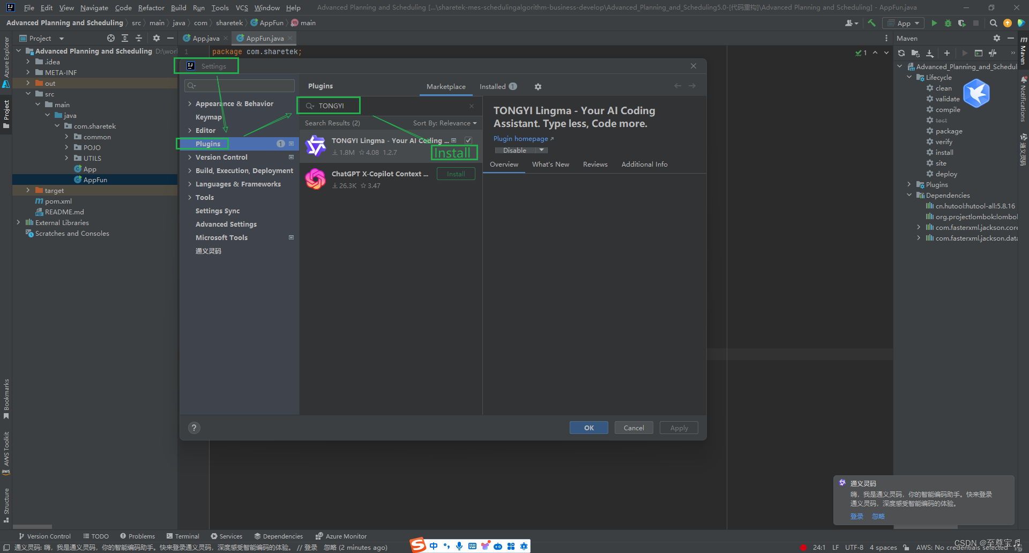Open Search Everywhere magnifier in main toolbar
Viewport: 1029px width, 553px height.
click(993, 23)
